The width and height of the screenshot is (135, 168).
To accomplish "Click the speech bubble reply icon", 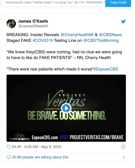I will pos(9,157).
